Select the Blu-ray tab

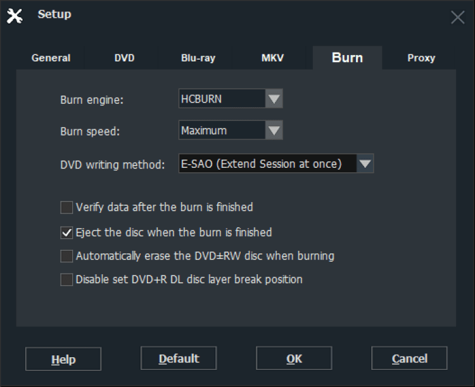click(x=198, y=58)
